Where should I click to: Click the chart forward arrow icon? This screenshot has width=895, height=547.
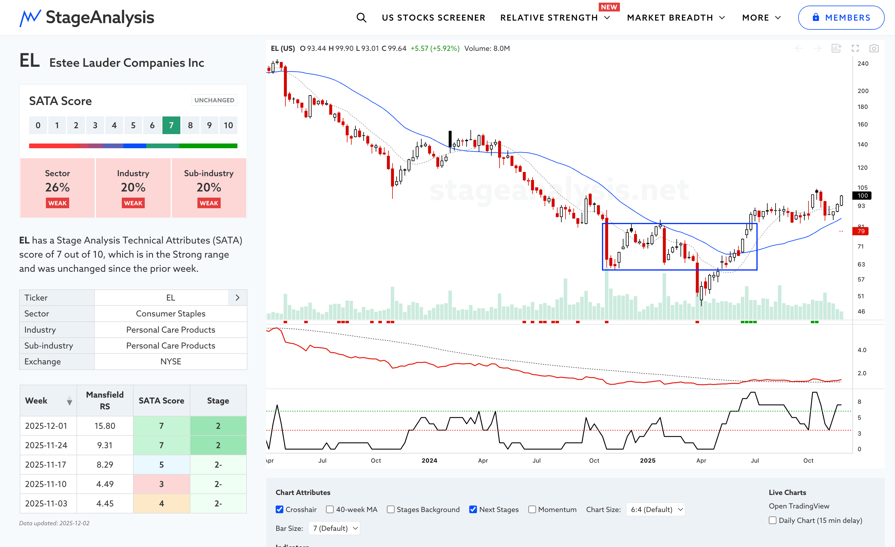[817, 48]
